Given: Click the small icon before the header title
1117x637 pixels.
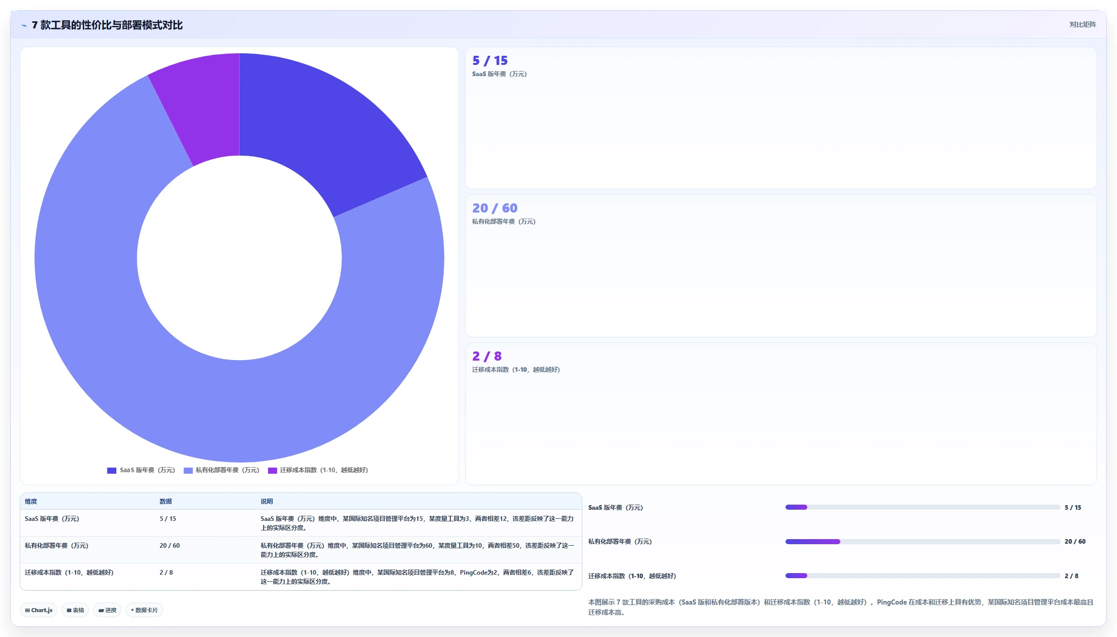Looking at the screenshot, I should (x=24, y=25).
